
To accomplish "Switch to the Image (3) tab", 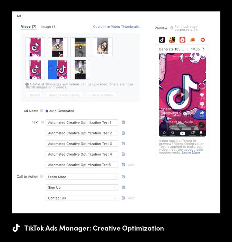I will click(x=49, y=27).
